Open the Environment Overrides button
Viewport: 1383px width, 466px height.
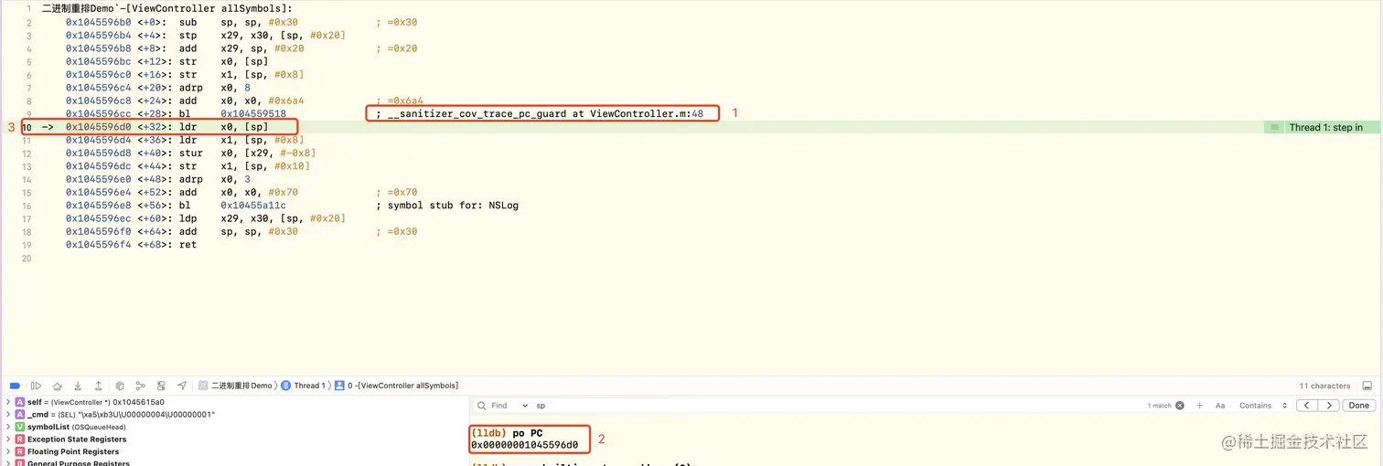[x=161, y=386]
